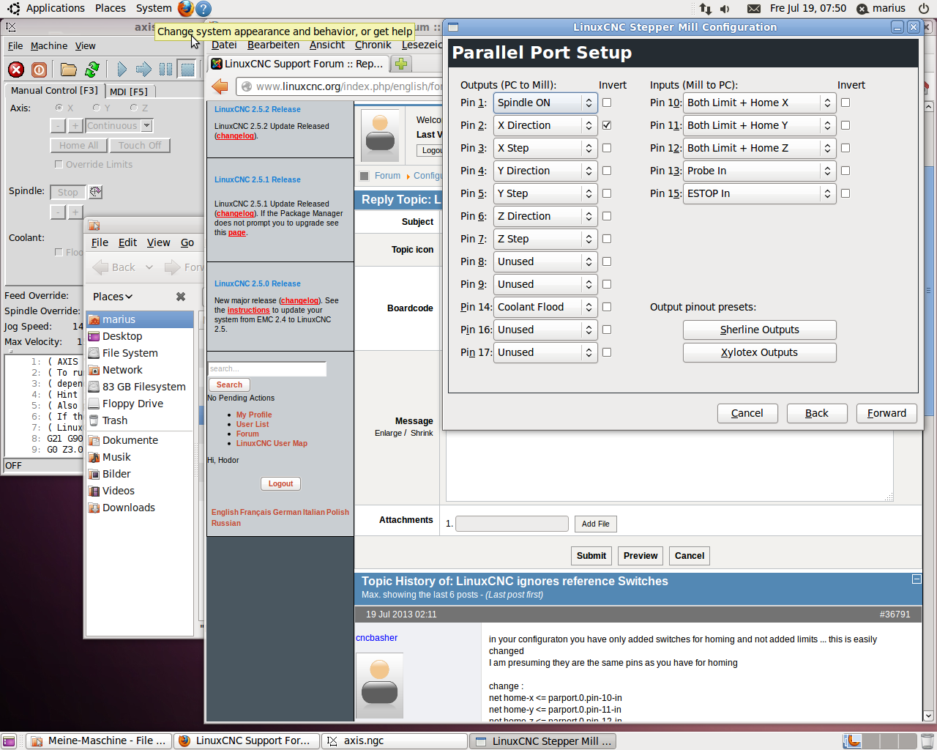Click the Ubuntu logo on Applications menu
937x750 pixels.
[x=14, y=9]
